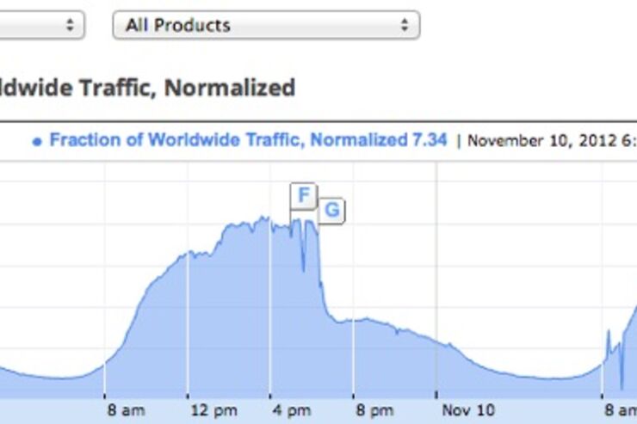The height and width of the screenshot is (424, 637).
Task: Click the normalized value 7.34 in the legend
Action: point(430,140)
